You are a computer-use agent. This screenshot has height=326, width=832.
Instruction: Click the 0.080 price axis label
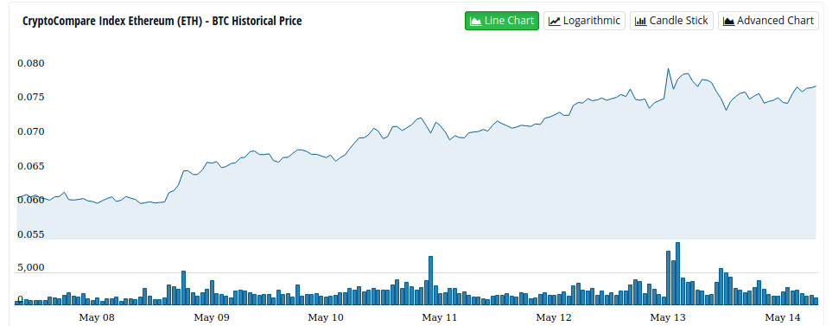pyautogui.click(x=31, y=64)
